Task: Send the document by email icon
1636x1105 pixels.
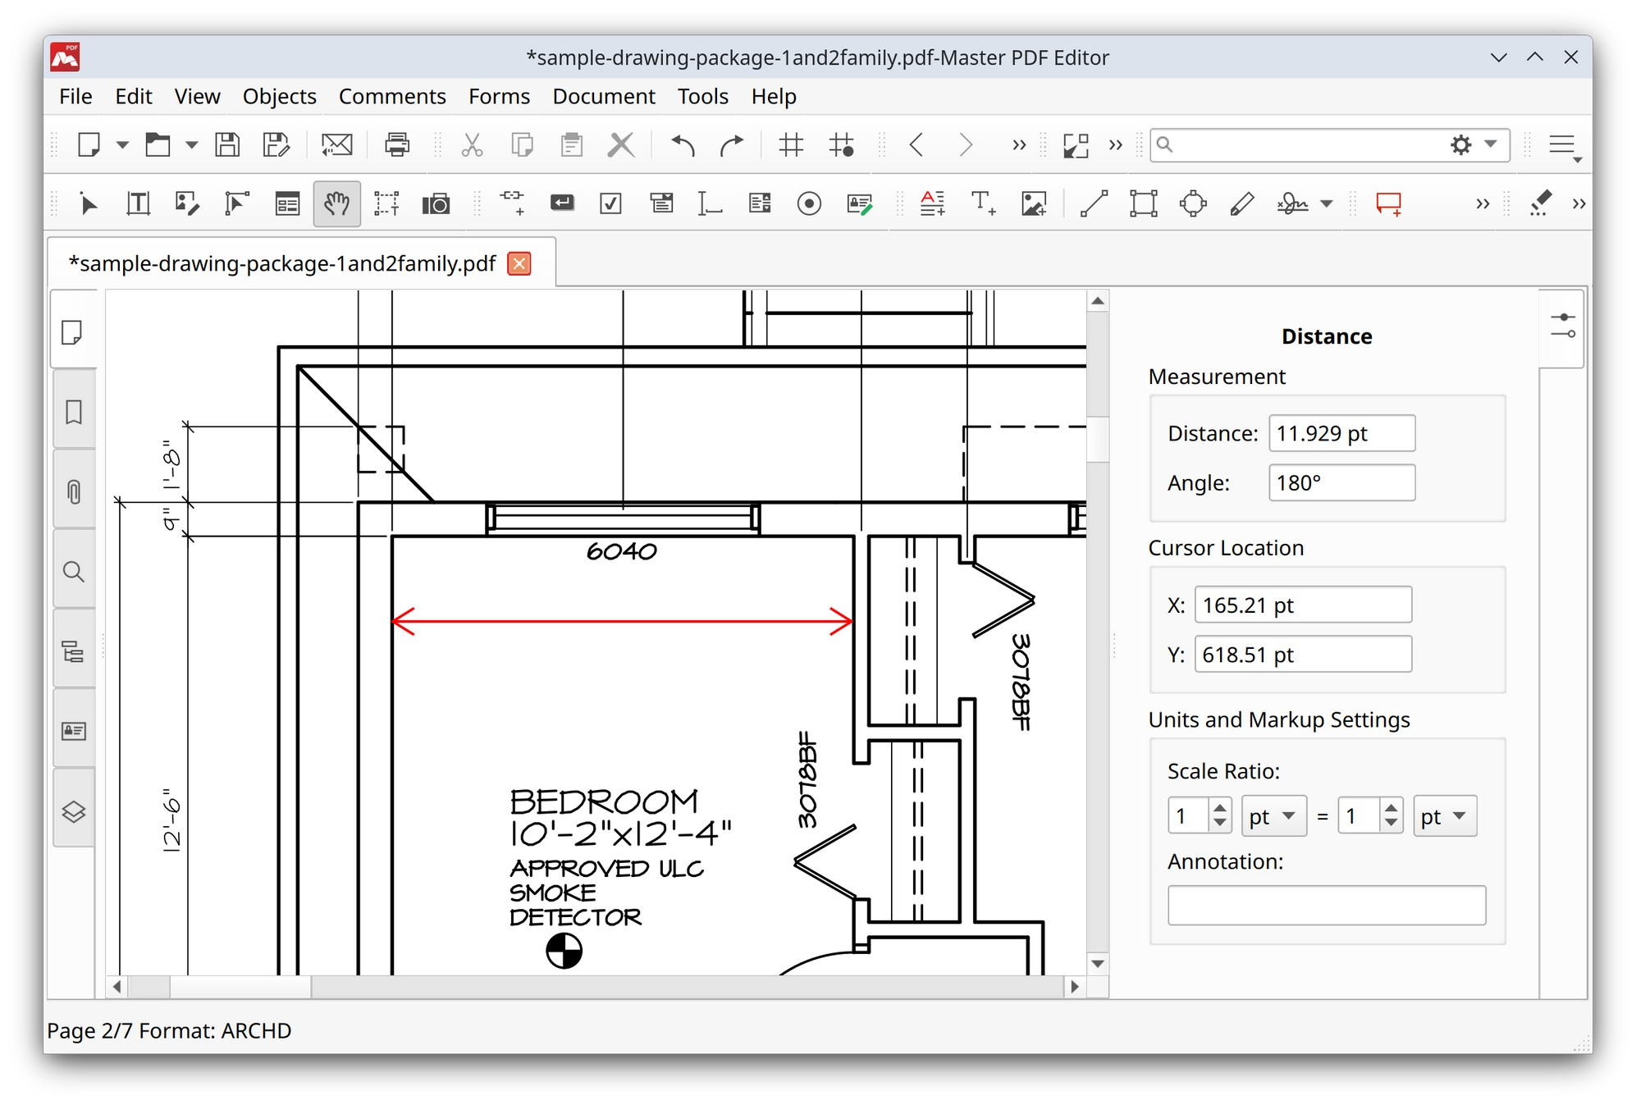Action: pyautogui.click(x=336, y=145)
